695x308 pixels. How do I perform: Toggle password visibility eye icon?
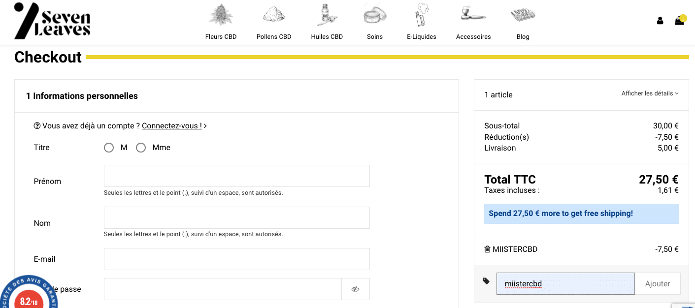355,289
